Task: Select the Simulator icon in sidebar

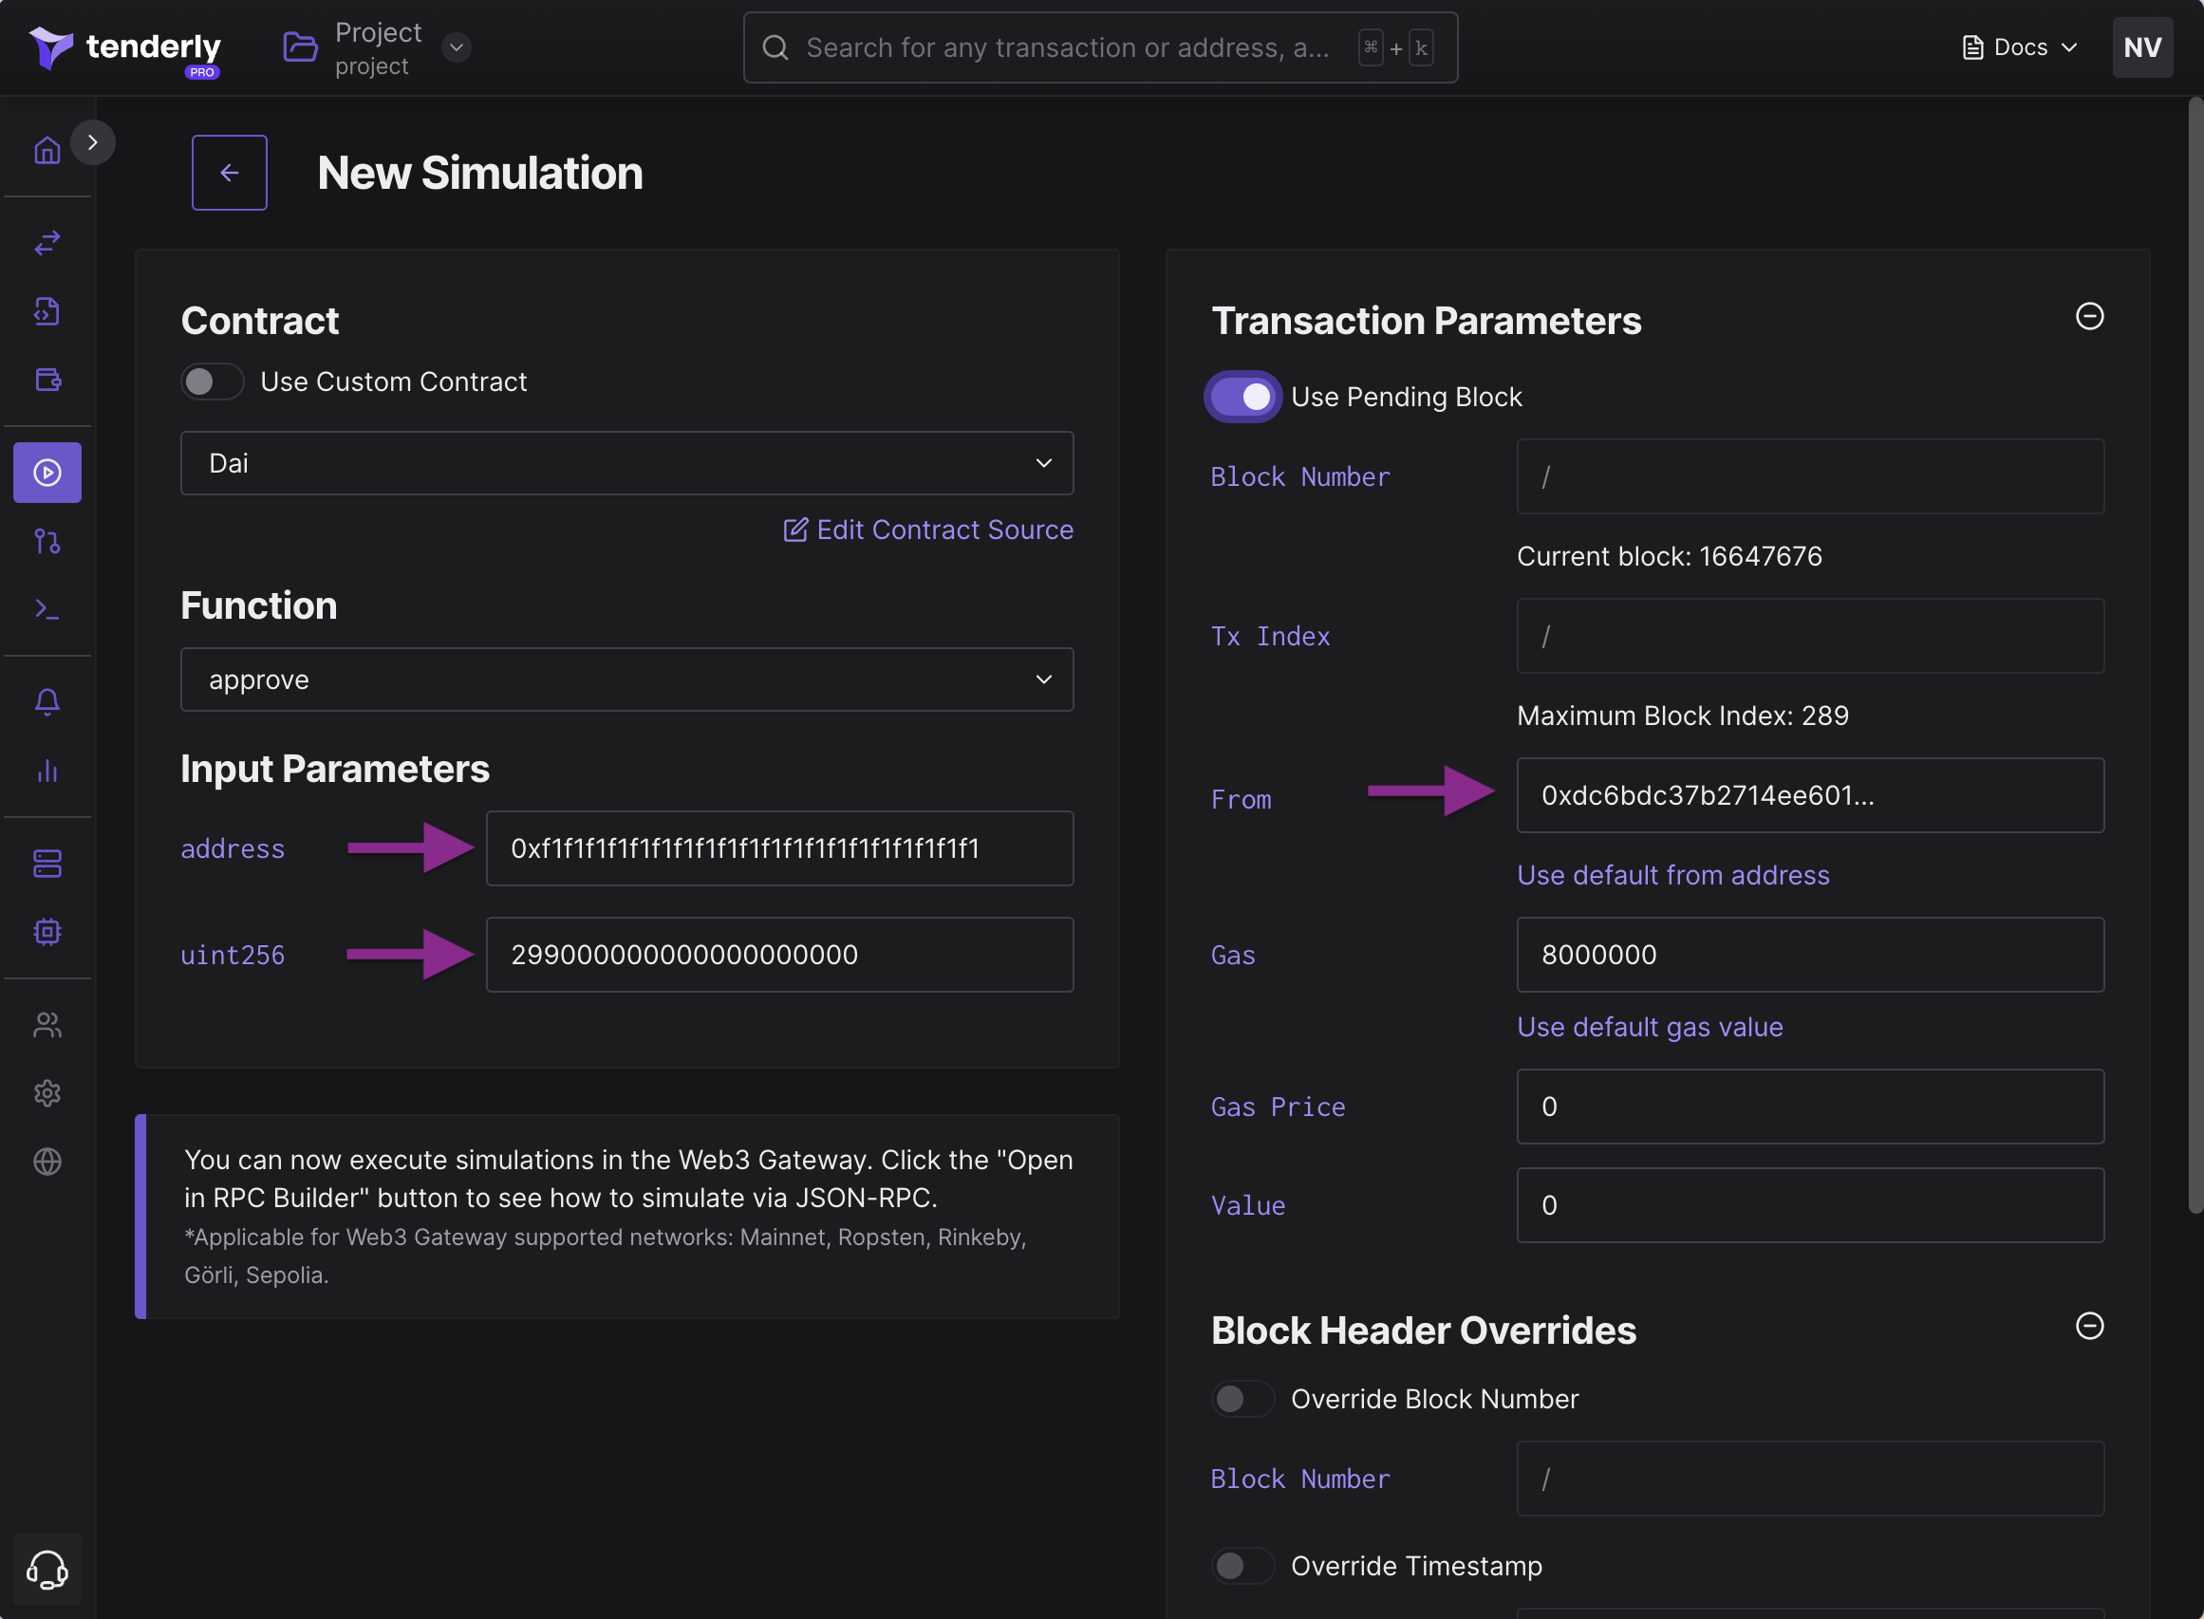Action: tap(48, 473)
